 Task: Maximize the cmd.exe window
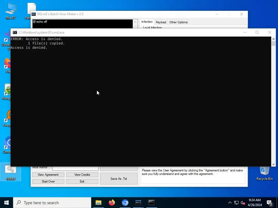[257, 32]
